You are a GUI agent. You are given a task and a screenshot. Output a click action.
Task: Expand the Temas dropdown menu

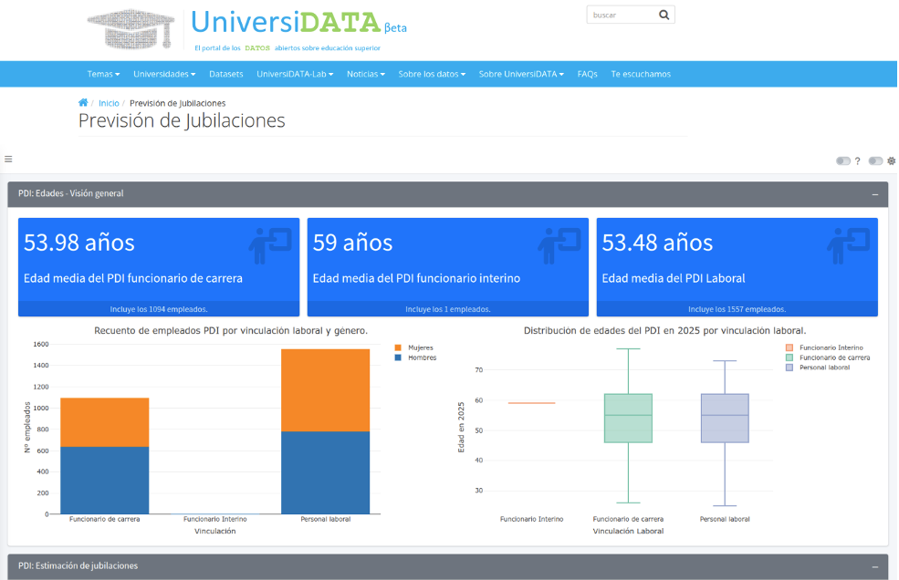[x=103, y=74]
